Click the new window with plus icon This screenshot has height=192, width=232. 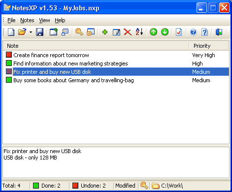54,32
